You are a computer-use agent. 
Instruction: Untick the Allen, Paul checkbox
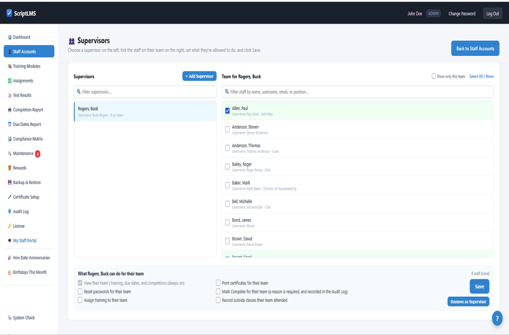227,111
